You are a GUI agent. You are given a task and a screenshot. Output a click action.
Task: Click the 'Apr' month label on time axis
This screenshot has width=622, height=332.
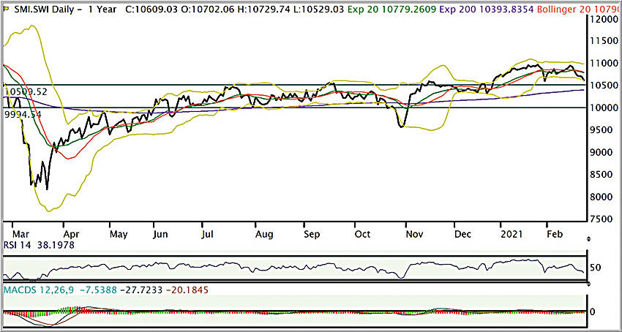pos(72,234)
